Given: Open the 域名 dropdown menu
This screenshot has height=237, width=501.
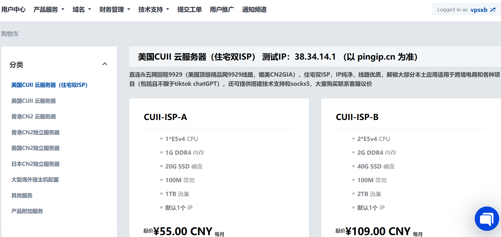Looking at the screenshot, I should (82, 10).
